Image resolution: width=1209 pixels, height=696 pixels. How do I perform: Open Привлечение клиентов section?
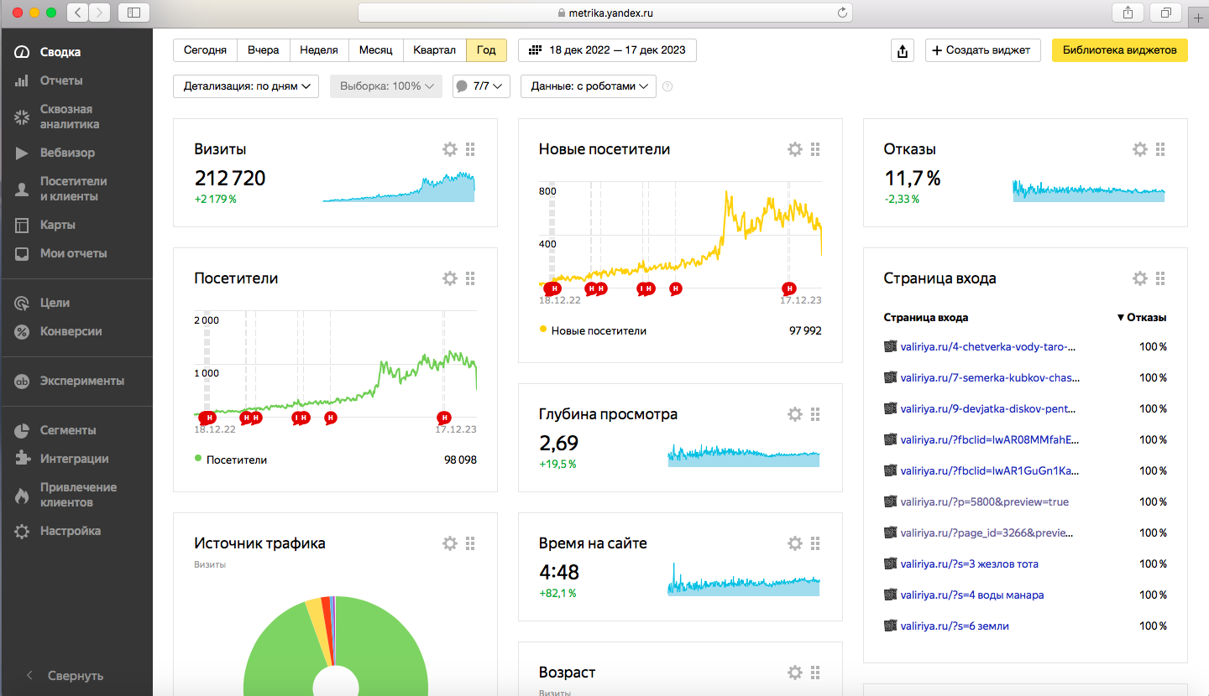tap(78, 495)
